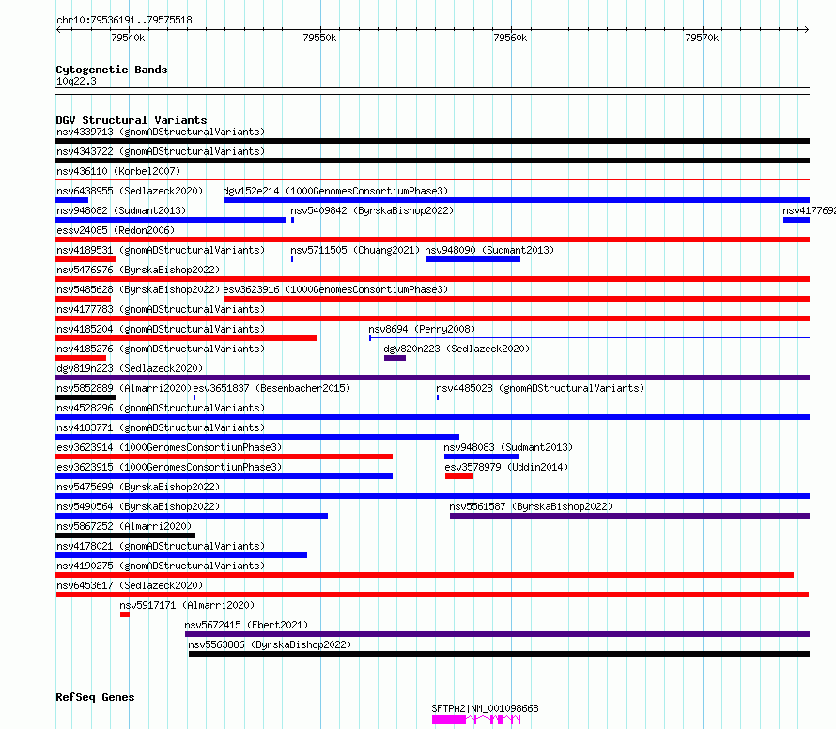Open nsv6453617 (Sedlazeck2020) label
This screenshot has height=729, width=836.
pyautogui.click(x=130, y=585)
